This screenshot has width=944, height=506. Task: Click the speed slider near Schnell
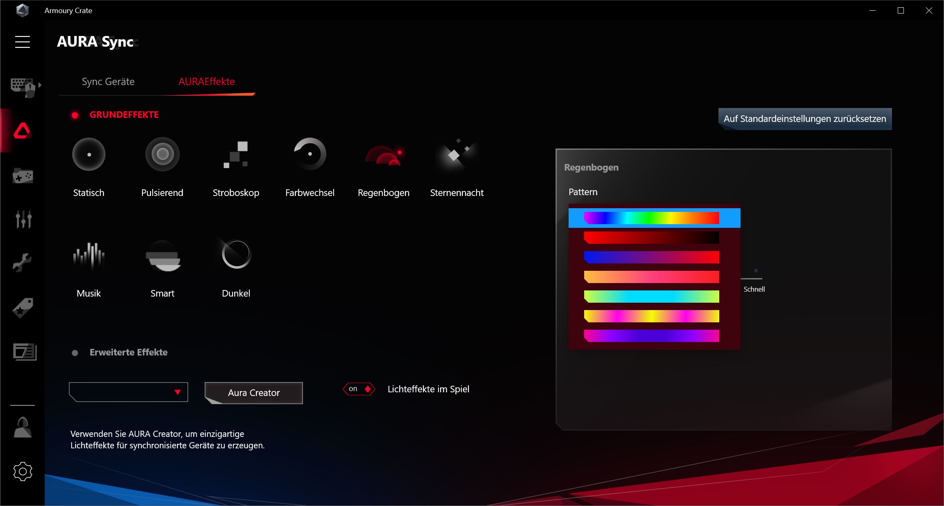(x=752, y=279)
